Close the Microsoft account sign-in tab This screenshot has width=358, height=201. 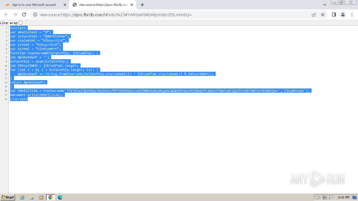click(65, 5)
